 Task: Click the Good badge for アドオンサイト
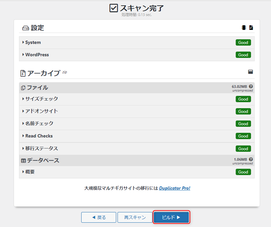[x=243, y=112]
